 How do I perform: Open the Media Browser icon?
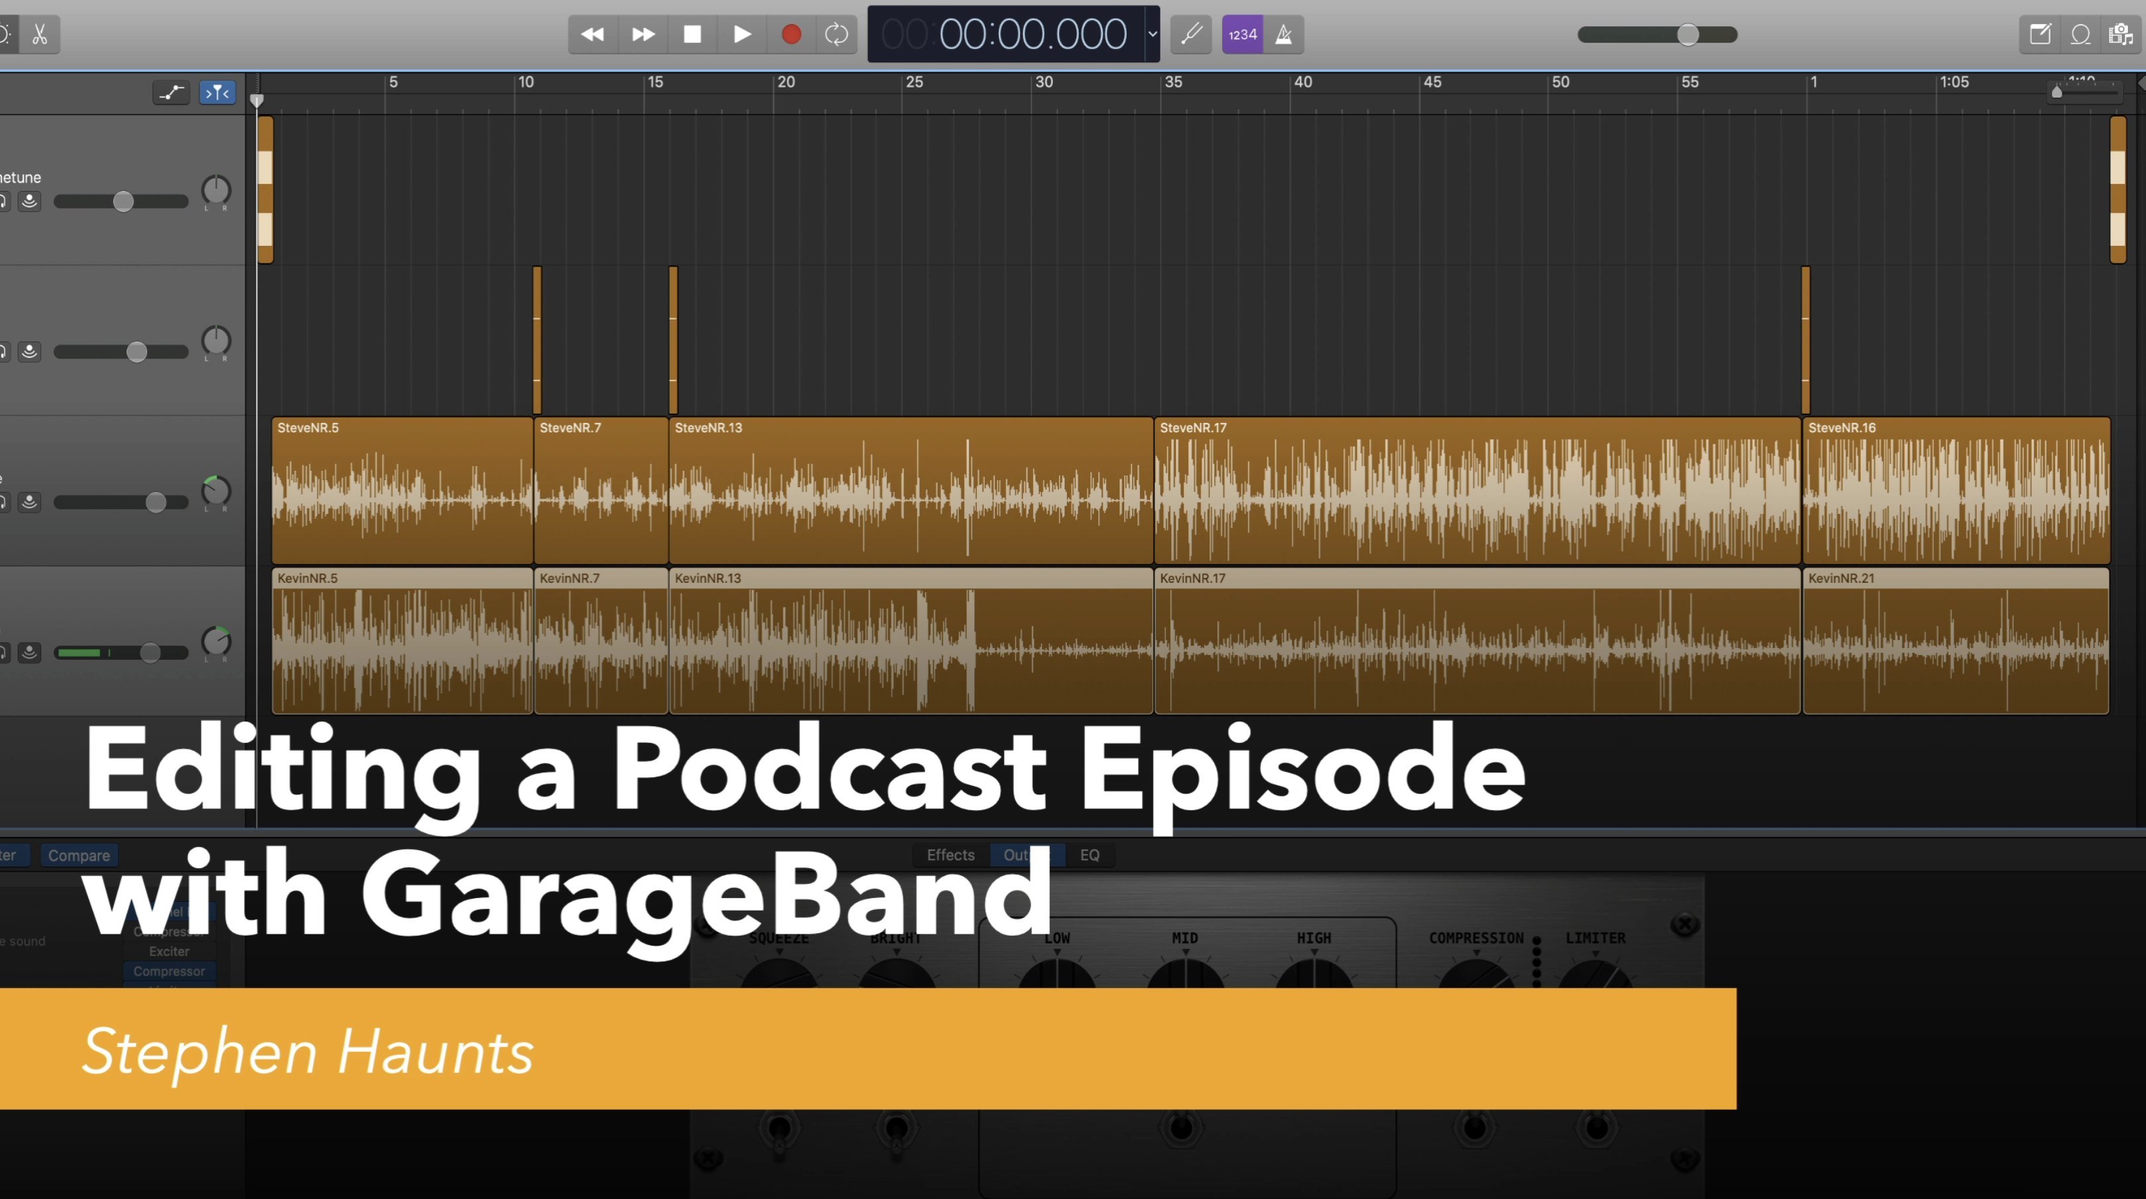[x=2120, y=34]
